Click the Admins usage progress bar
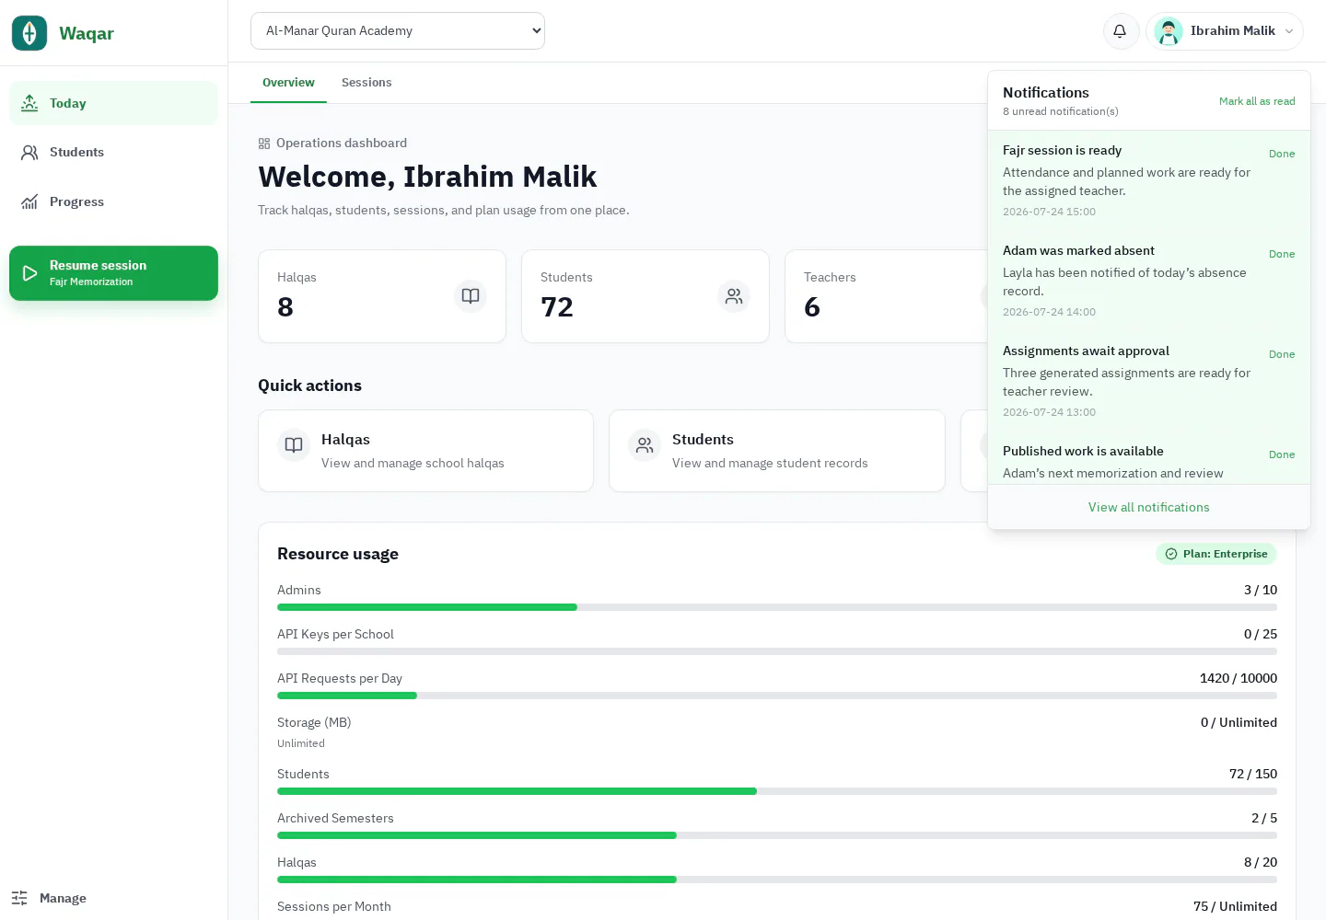Image resolution: width=1326 pixels, height=920 pixels. pos(776,607)
